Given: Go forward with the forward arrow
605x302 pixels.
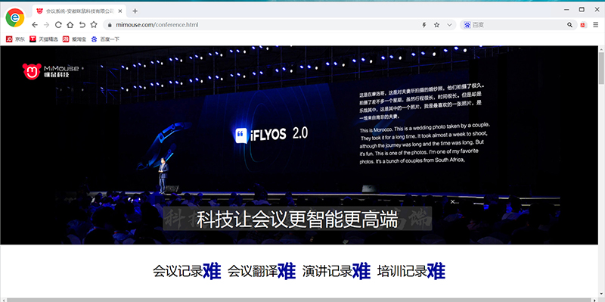Looking at the screenshot, I should pyautogui.click(x=46, y=25).
